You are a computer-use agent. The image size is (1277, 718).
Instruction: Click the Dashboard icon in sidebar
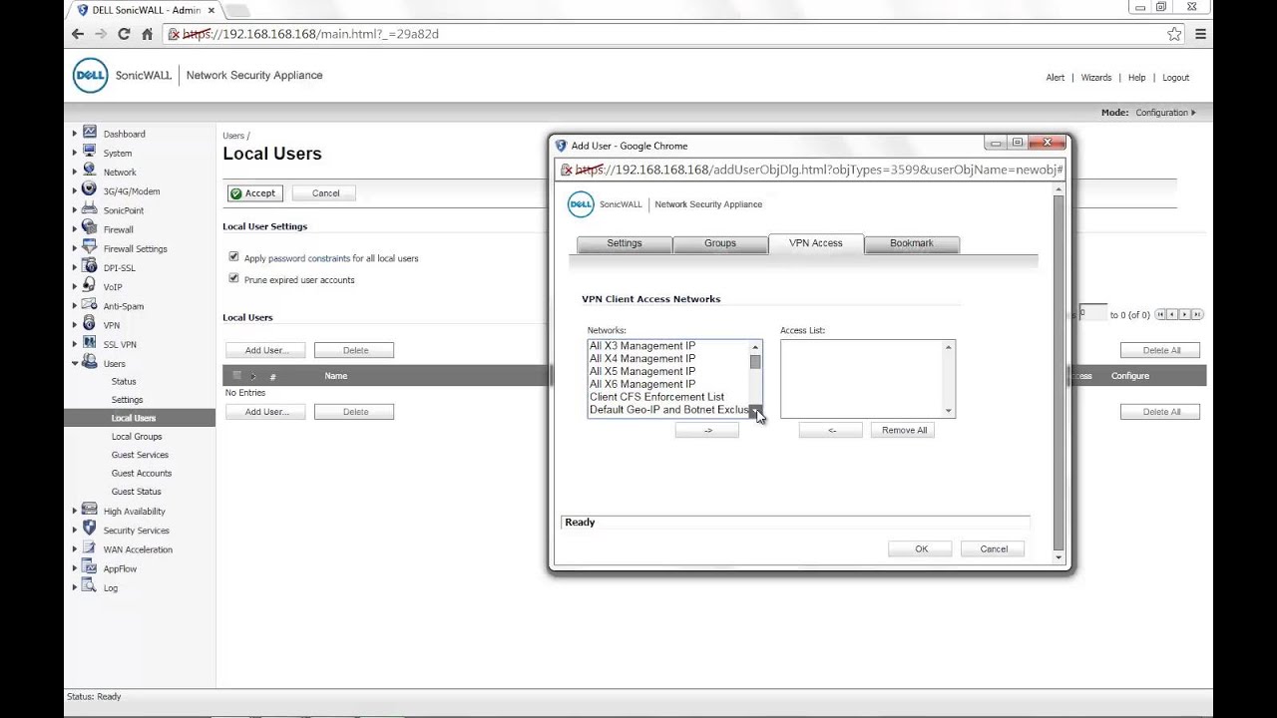(x=90, y=133)
